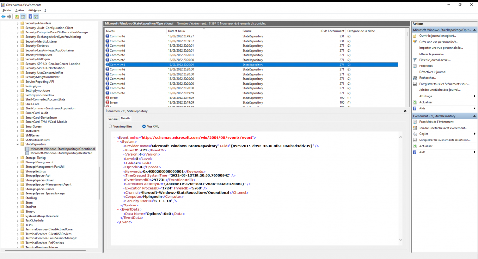
Task: Switch to the Général tab
Action: click(x=113, y=119)
